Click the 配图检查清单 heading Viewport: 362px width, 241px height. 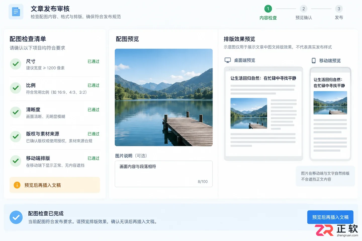tap(28, 39)
